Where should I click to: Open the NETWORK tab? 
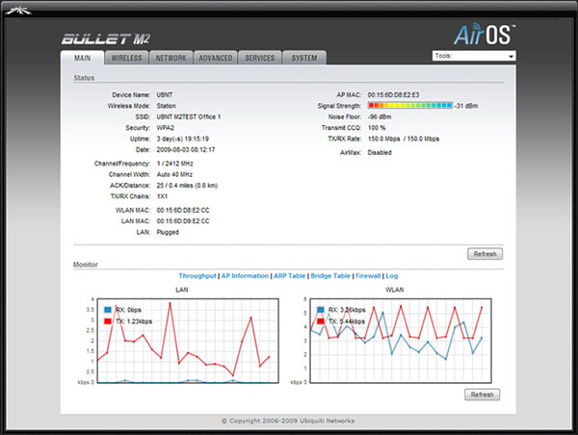click(171, 58)
